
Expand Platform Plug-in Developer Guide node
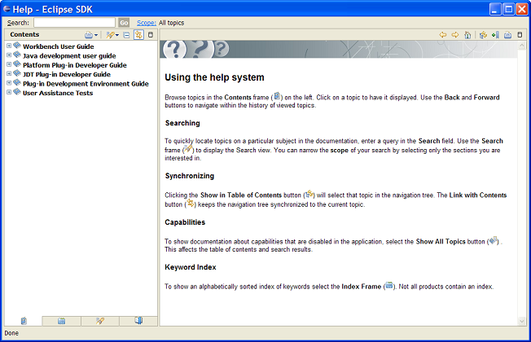point(9,64)
